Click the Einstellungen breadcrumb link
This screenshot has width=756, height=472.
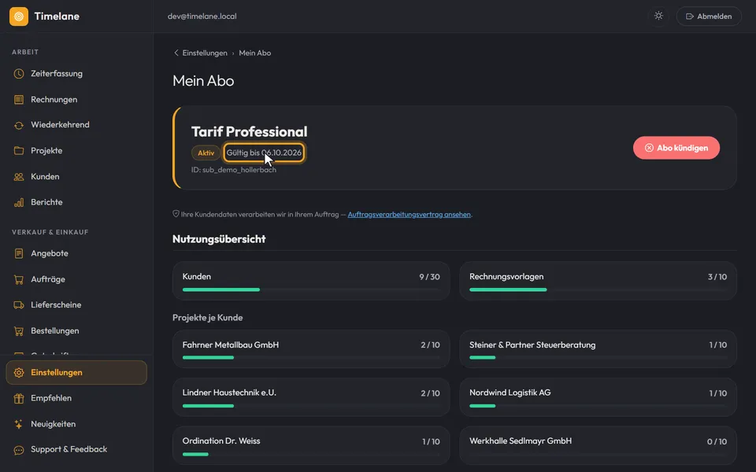click(205, 53)
